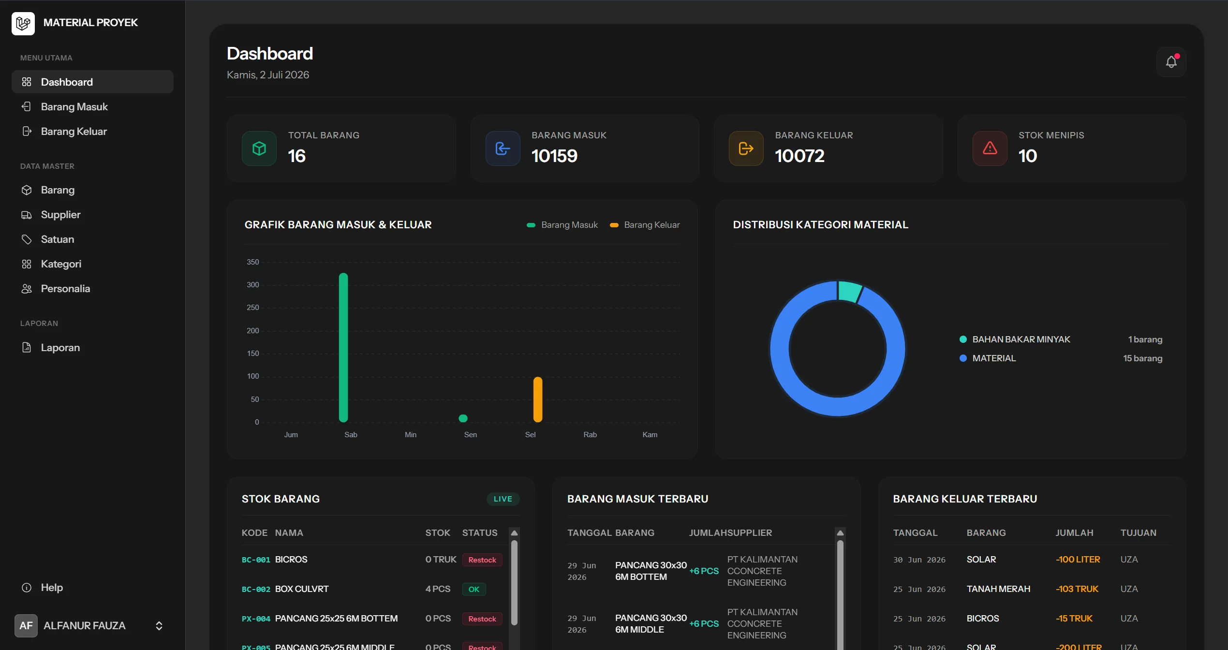This screenshot has width=1228, height=650.
Task: Click the Total Barang cube icon
Action: [x=259, y=148]
